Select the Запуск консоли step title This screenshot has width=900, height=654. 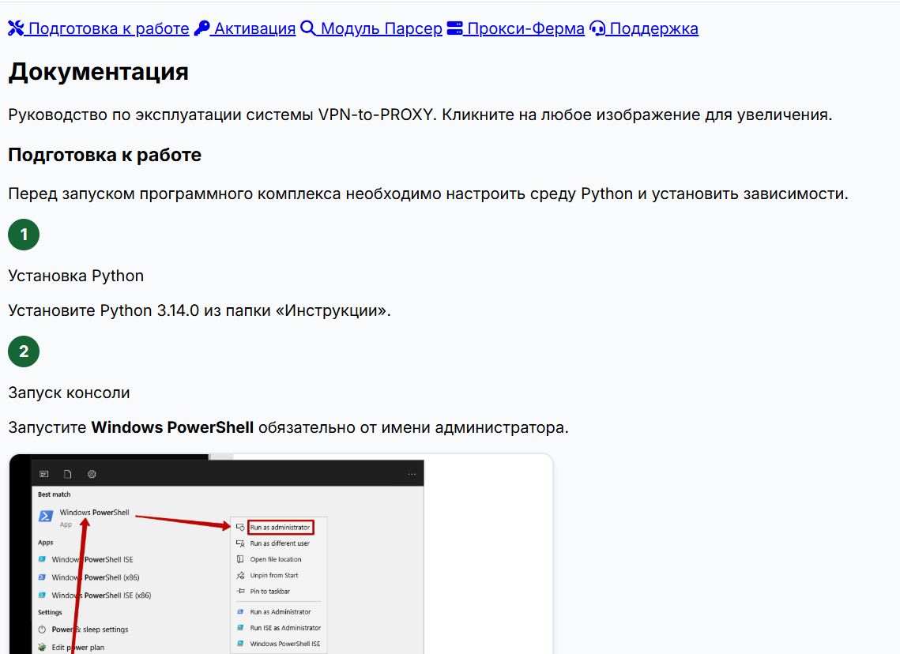pyautogui.click(x=69, y=393)
